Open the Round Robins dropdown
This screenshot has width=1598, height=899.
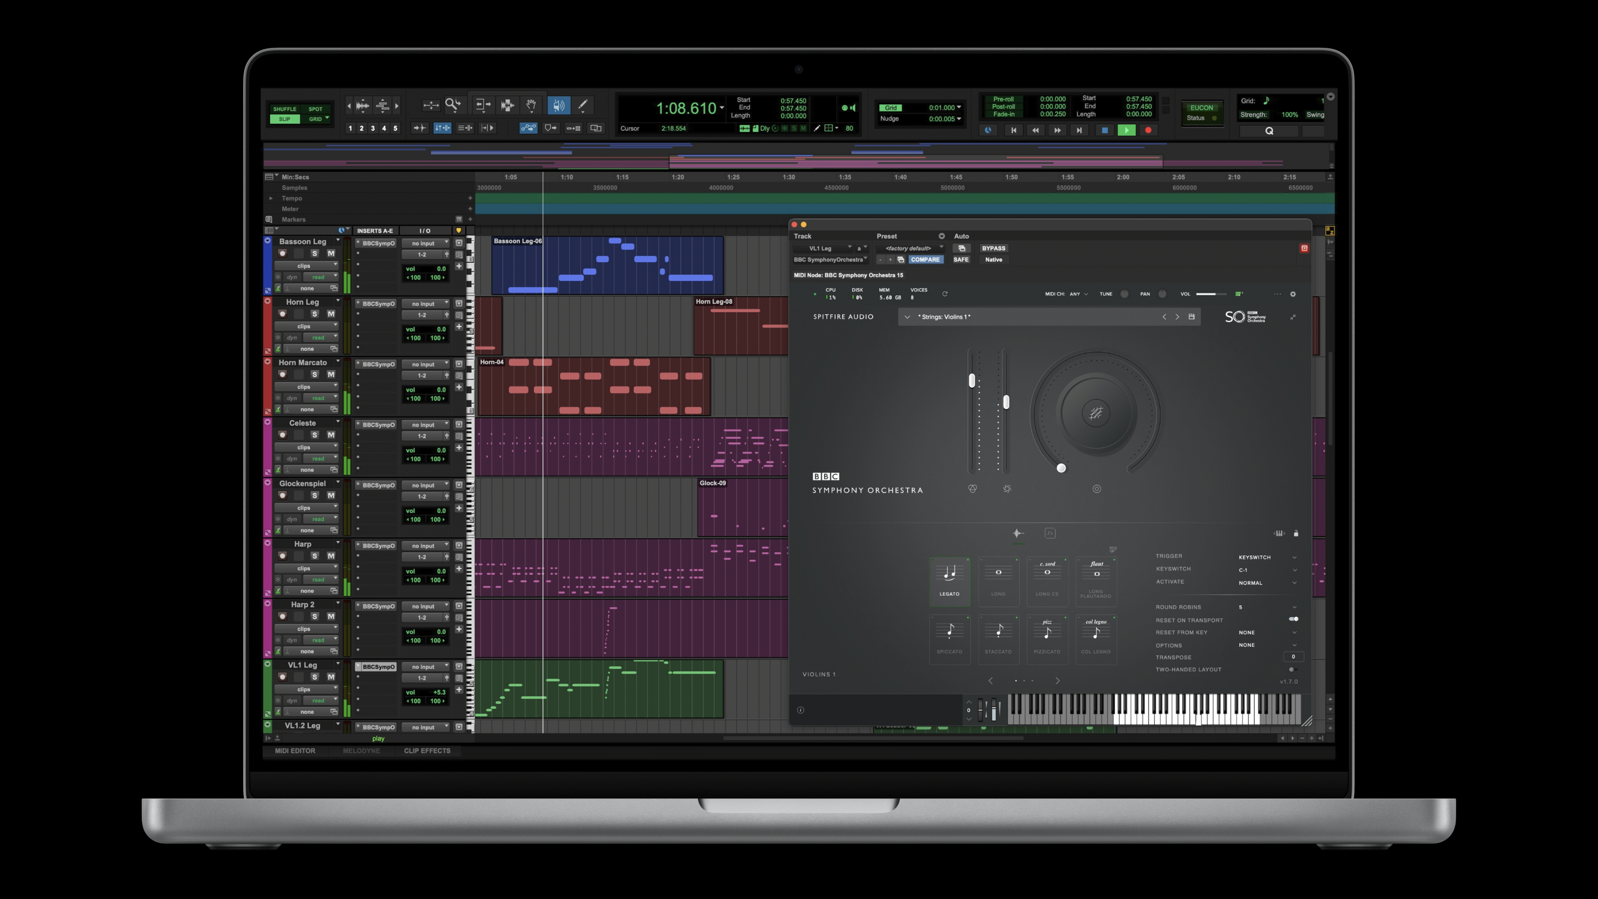(x=1294, y=607)
